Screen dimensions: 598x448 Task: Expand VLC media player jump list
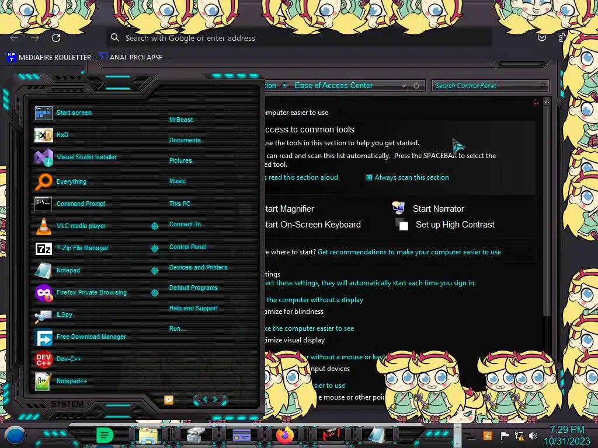pos(154,226)
